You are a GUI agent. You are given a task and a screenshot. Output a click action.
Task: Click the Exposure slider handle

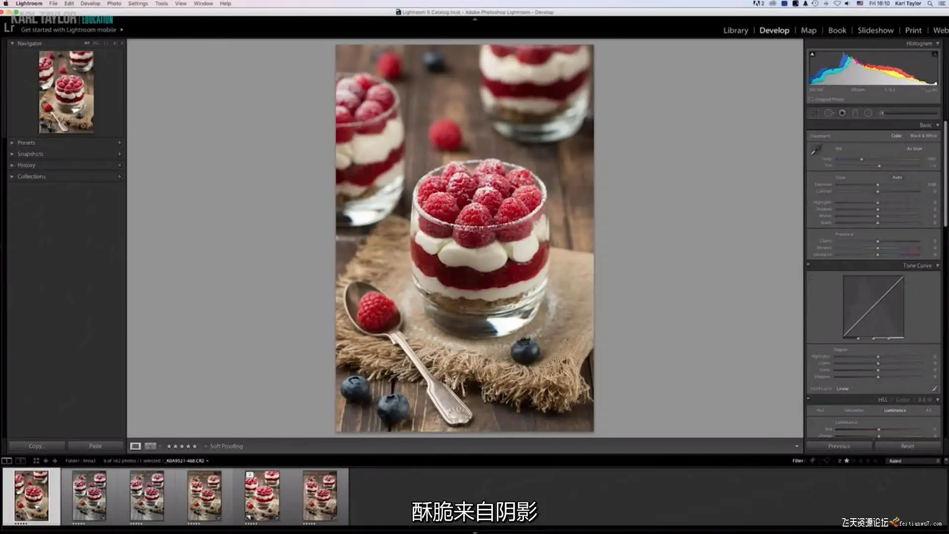click(x=878, y=184)
